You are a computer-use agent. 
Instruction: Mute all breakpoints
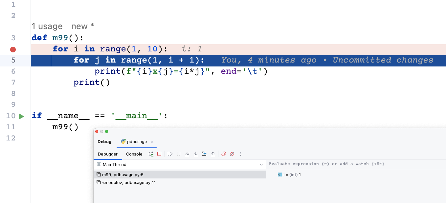[x=232, y=154]
